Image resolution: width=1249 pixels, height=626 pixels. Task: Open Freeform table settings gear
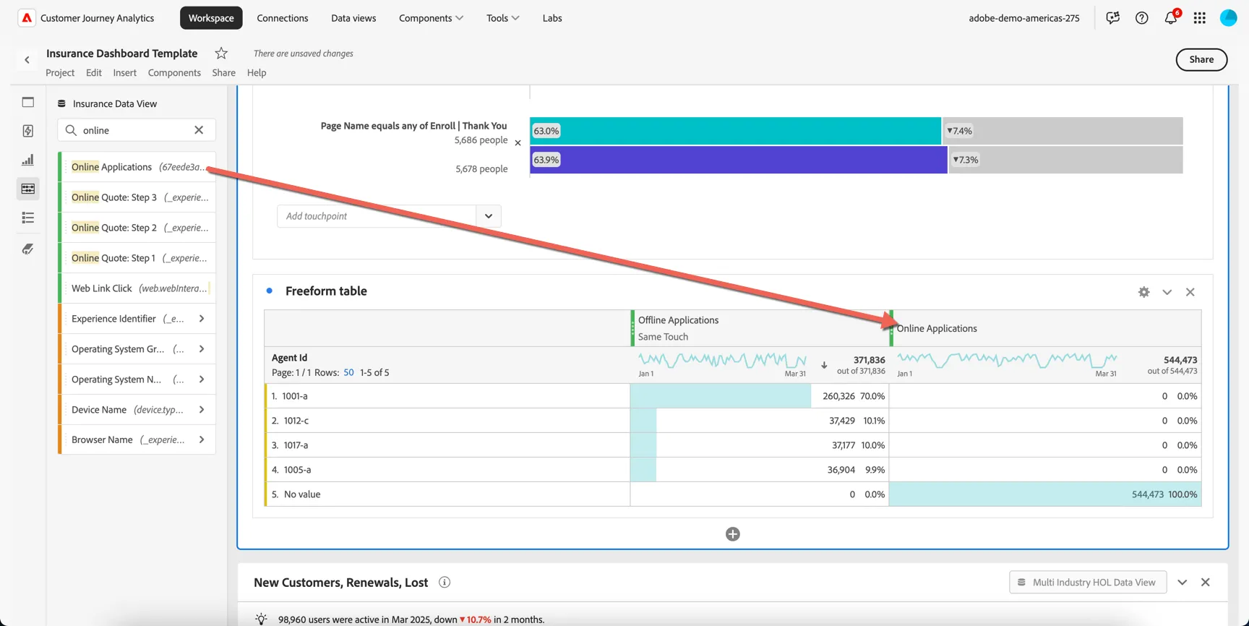1143,292
